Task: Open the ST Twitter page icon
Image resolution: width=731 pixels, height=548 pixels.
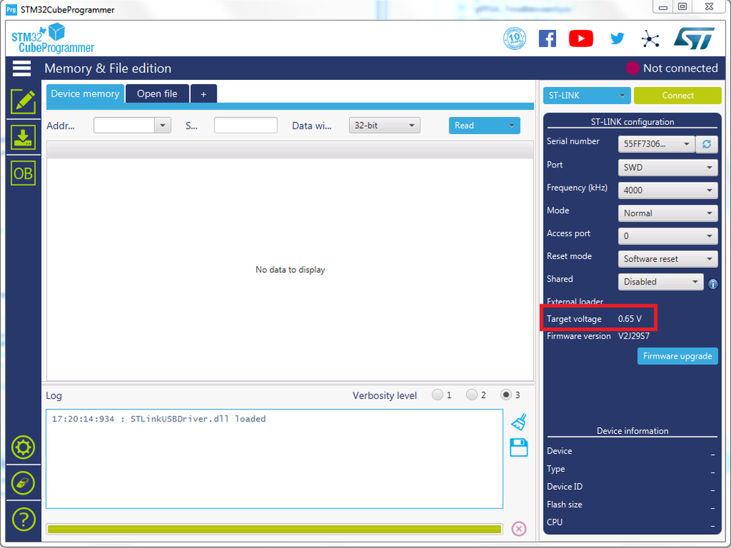Action: pos(618,38)
